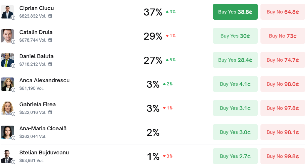Click Stelian Bujduveanu's 1% chance value
Screen dimensions: 308x167
coord(153,156)
